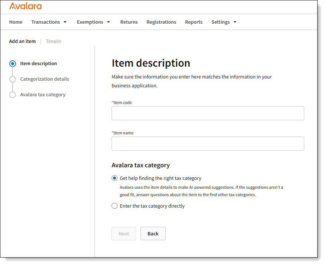
Task: Expand the Settings dropdown menu
Action: click(224, 22)
